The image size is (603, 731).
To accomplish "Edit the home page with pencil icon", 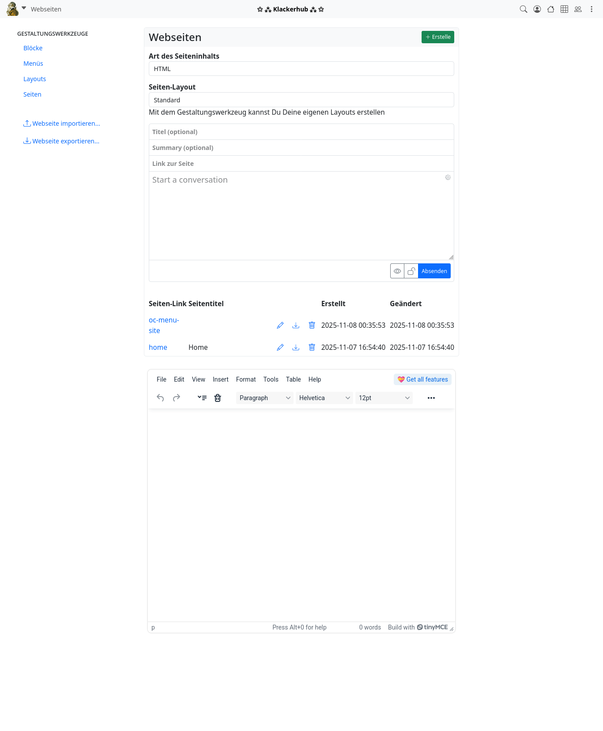I will click(280, 348).
